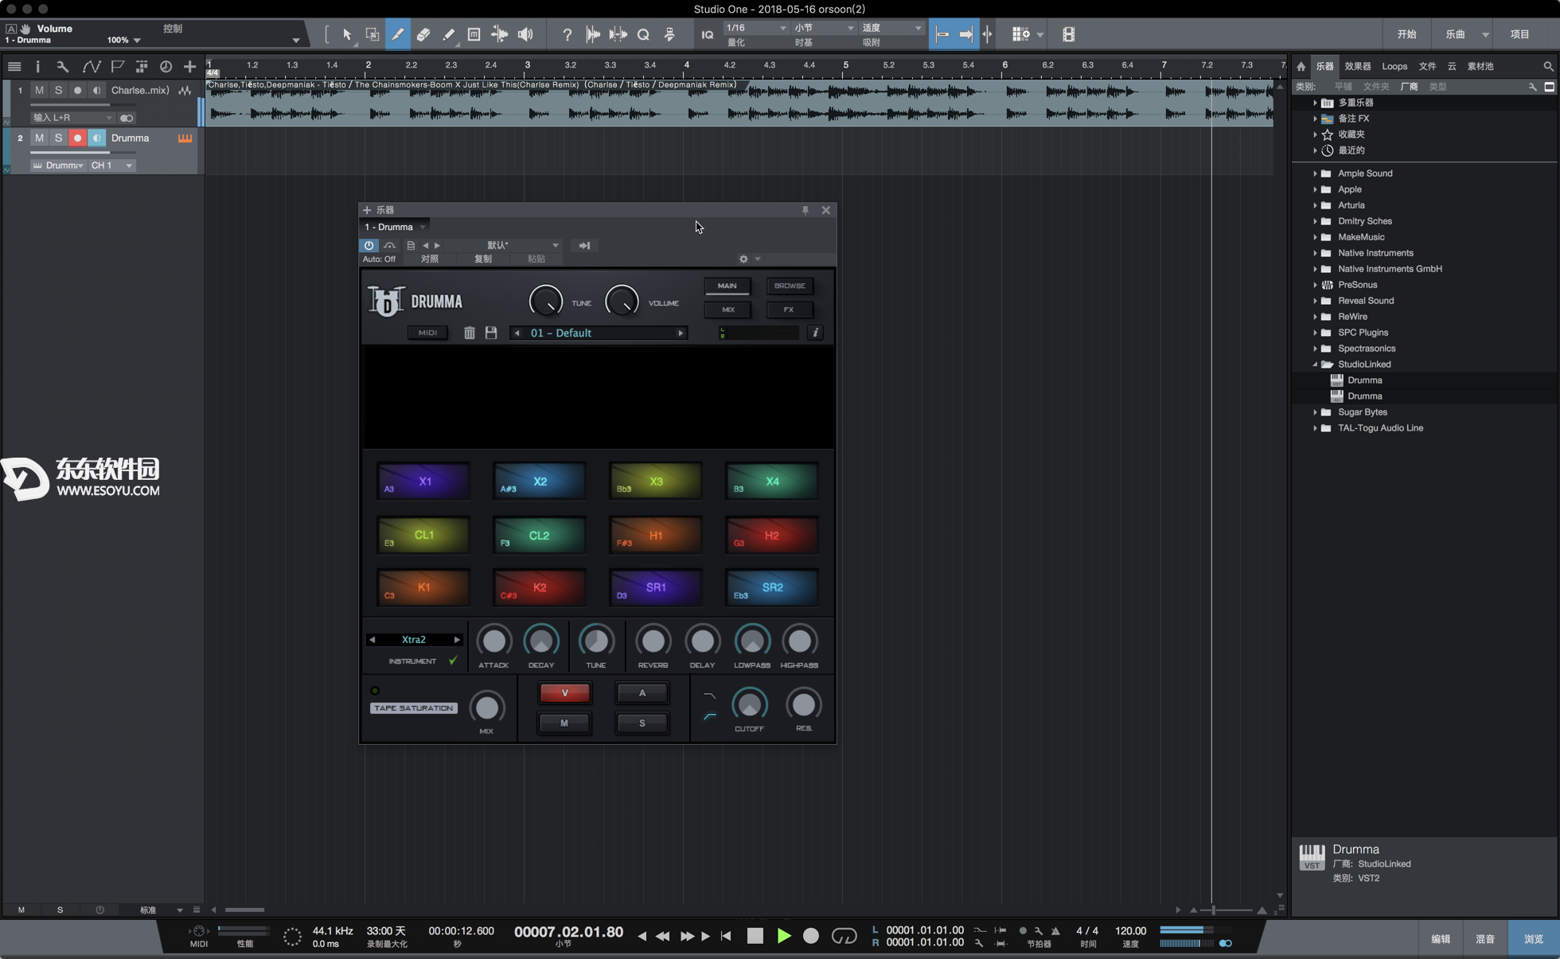Toggle the Loop button in transport

coord(844,936)
